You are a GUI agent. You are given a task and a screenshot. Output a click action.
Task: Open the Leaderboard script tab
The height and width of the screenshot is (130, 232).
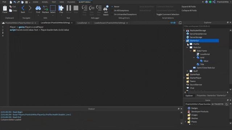109,23
